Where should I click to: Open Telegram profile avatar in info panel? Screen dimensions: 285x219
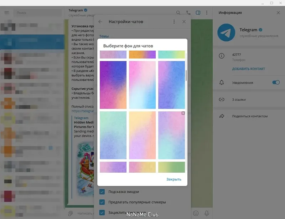[x=226, y=32]
